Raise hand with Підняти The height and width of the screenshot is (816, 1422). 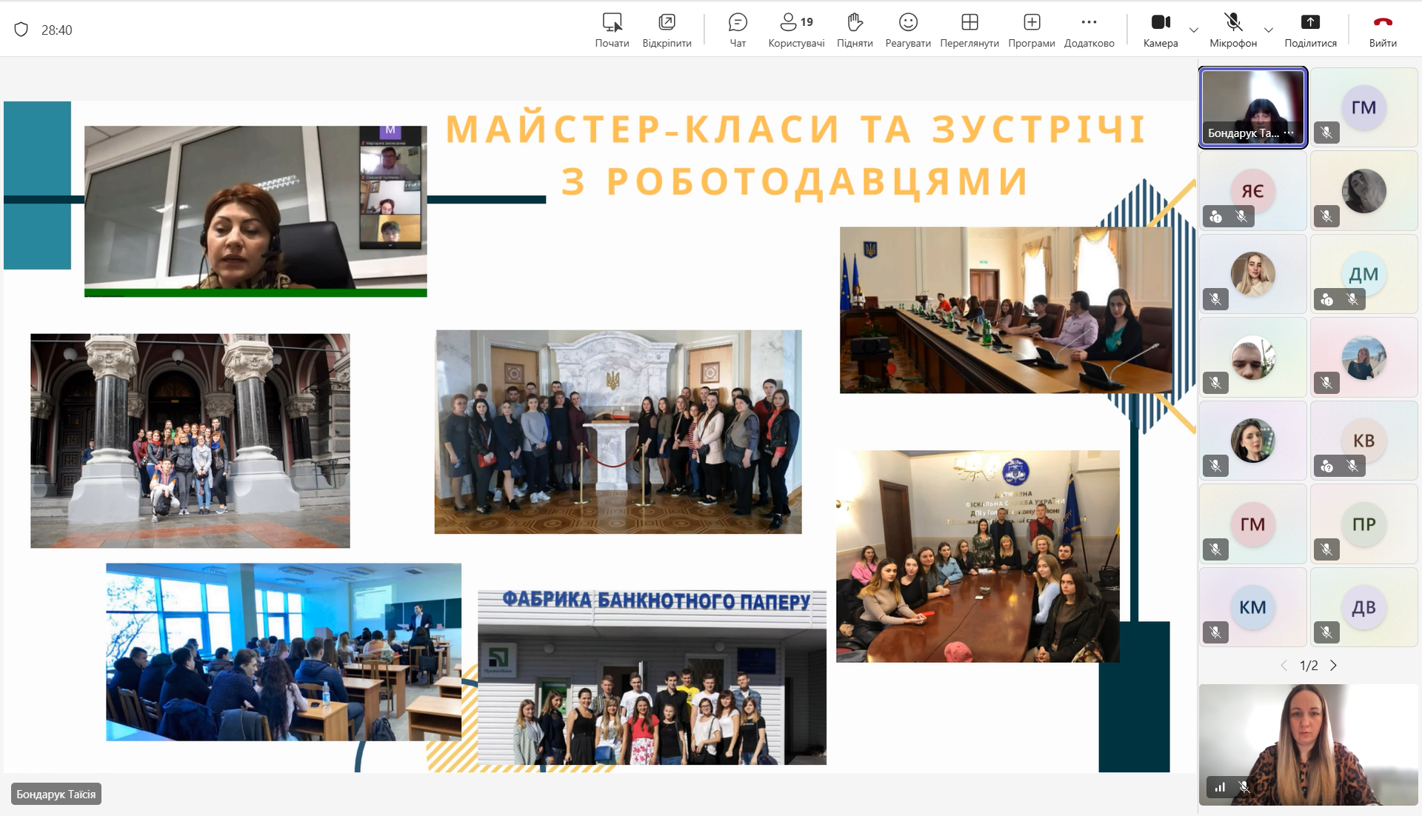[855, 30]
